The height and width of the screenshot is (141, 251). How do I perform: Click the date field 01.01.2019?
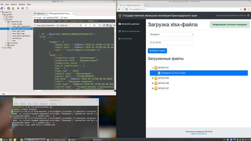[x=171, y=43]
